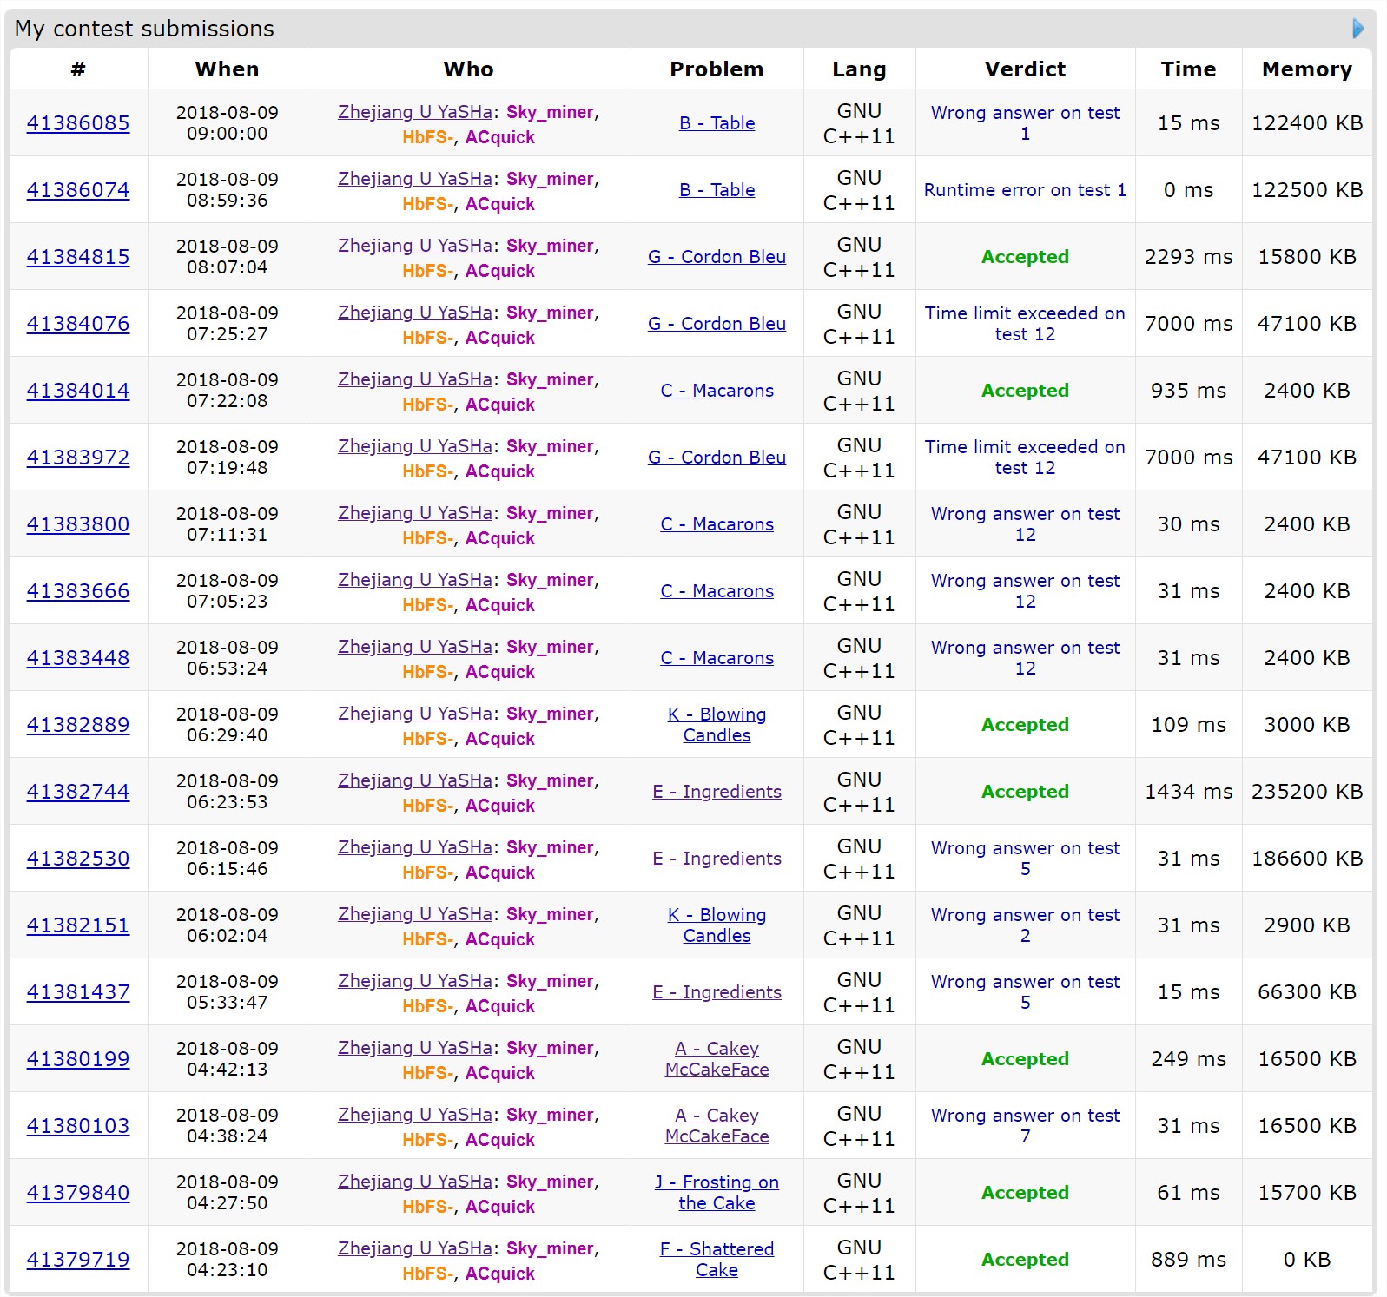Open submission 41386085
The height and width of the screenshot is (1297, 1387).
click(78, 123)
